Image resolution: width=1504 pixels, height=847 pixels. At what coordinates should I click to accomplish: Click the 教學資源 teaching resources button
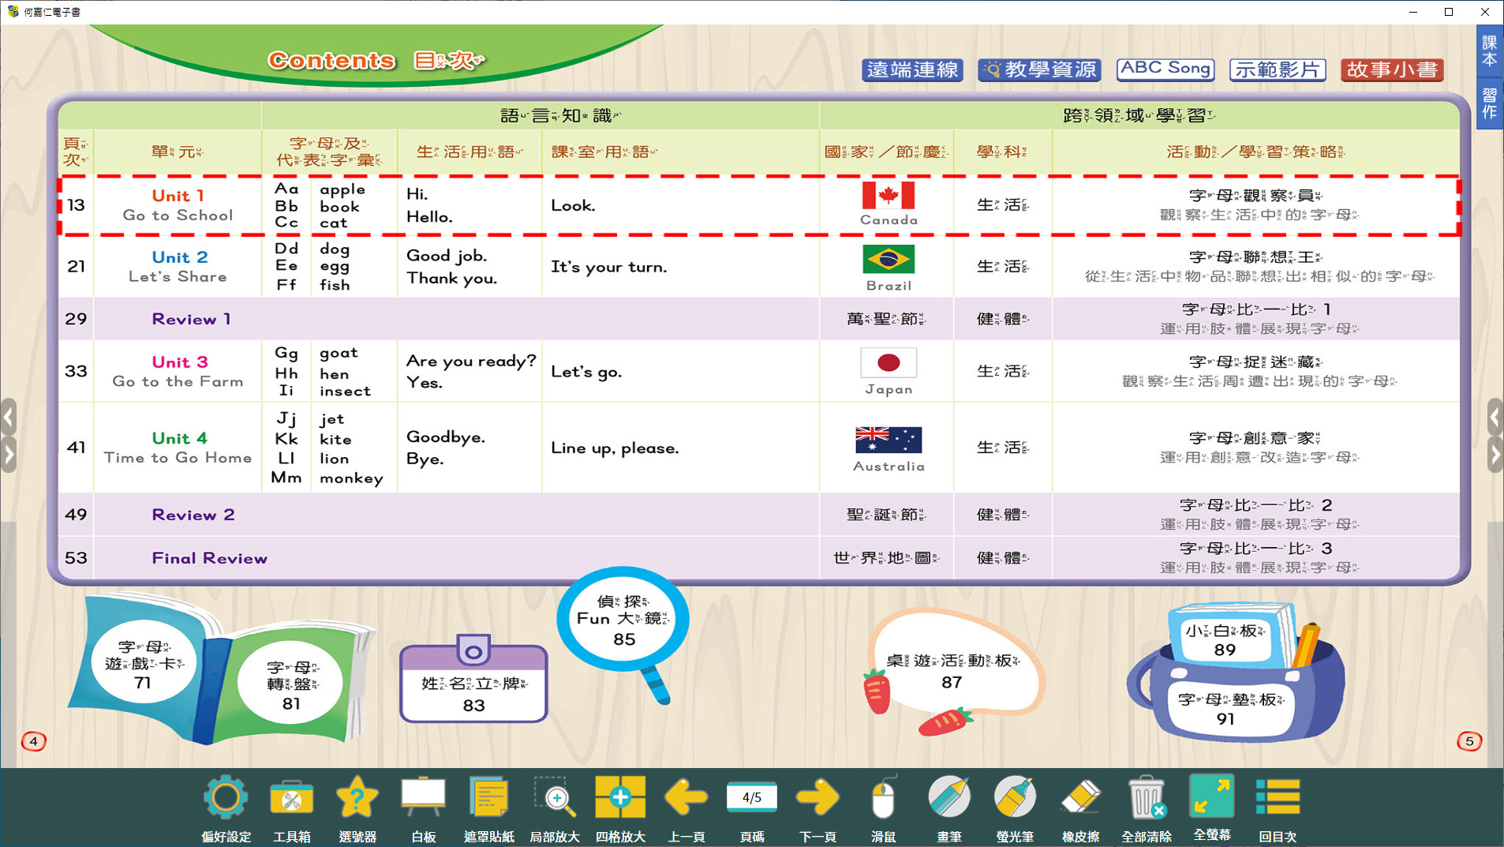point(1039,69)
